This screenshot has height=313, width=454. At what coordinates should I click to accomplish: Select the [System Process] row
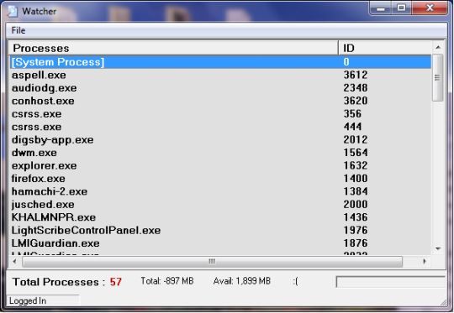tap(220, 62)
